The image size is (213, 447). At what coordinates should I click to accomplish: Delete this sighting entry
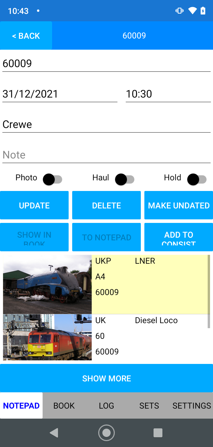pyautogui.click(x=106, y=205)
